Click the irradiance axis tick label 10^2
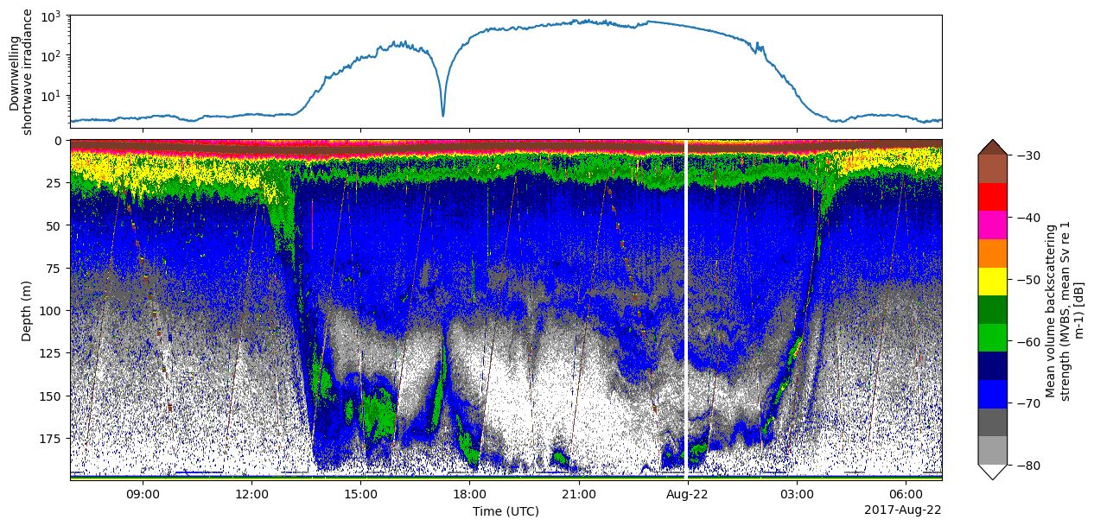 53,56
